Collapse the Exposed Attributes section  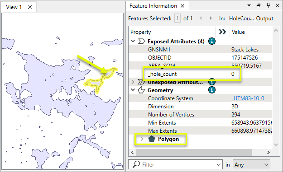click(x=133, y=41)
